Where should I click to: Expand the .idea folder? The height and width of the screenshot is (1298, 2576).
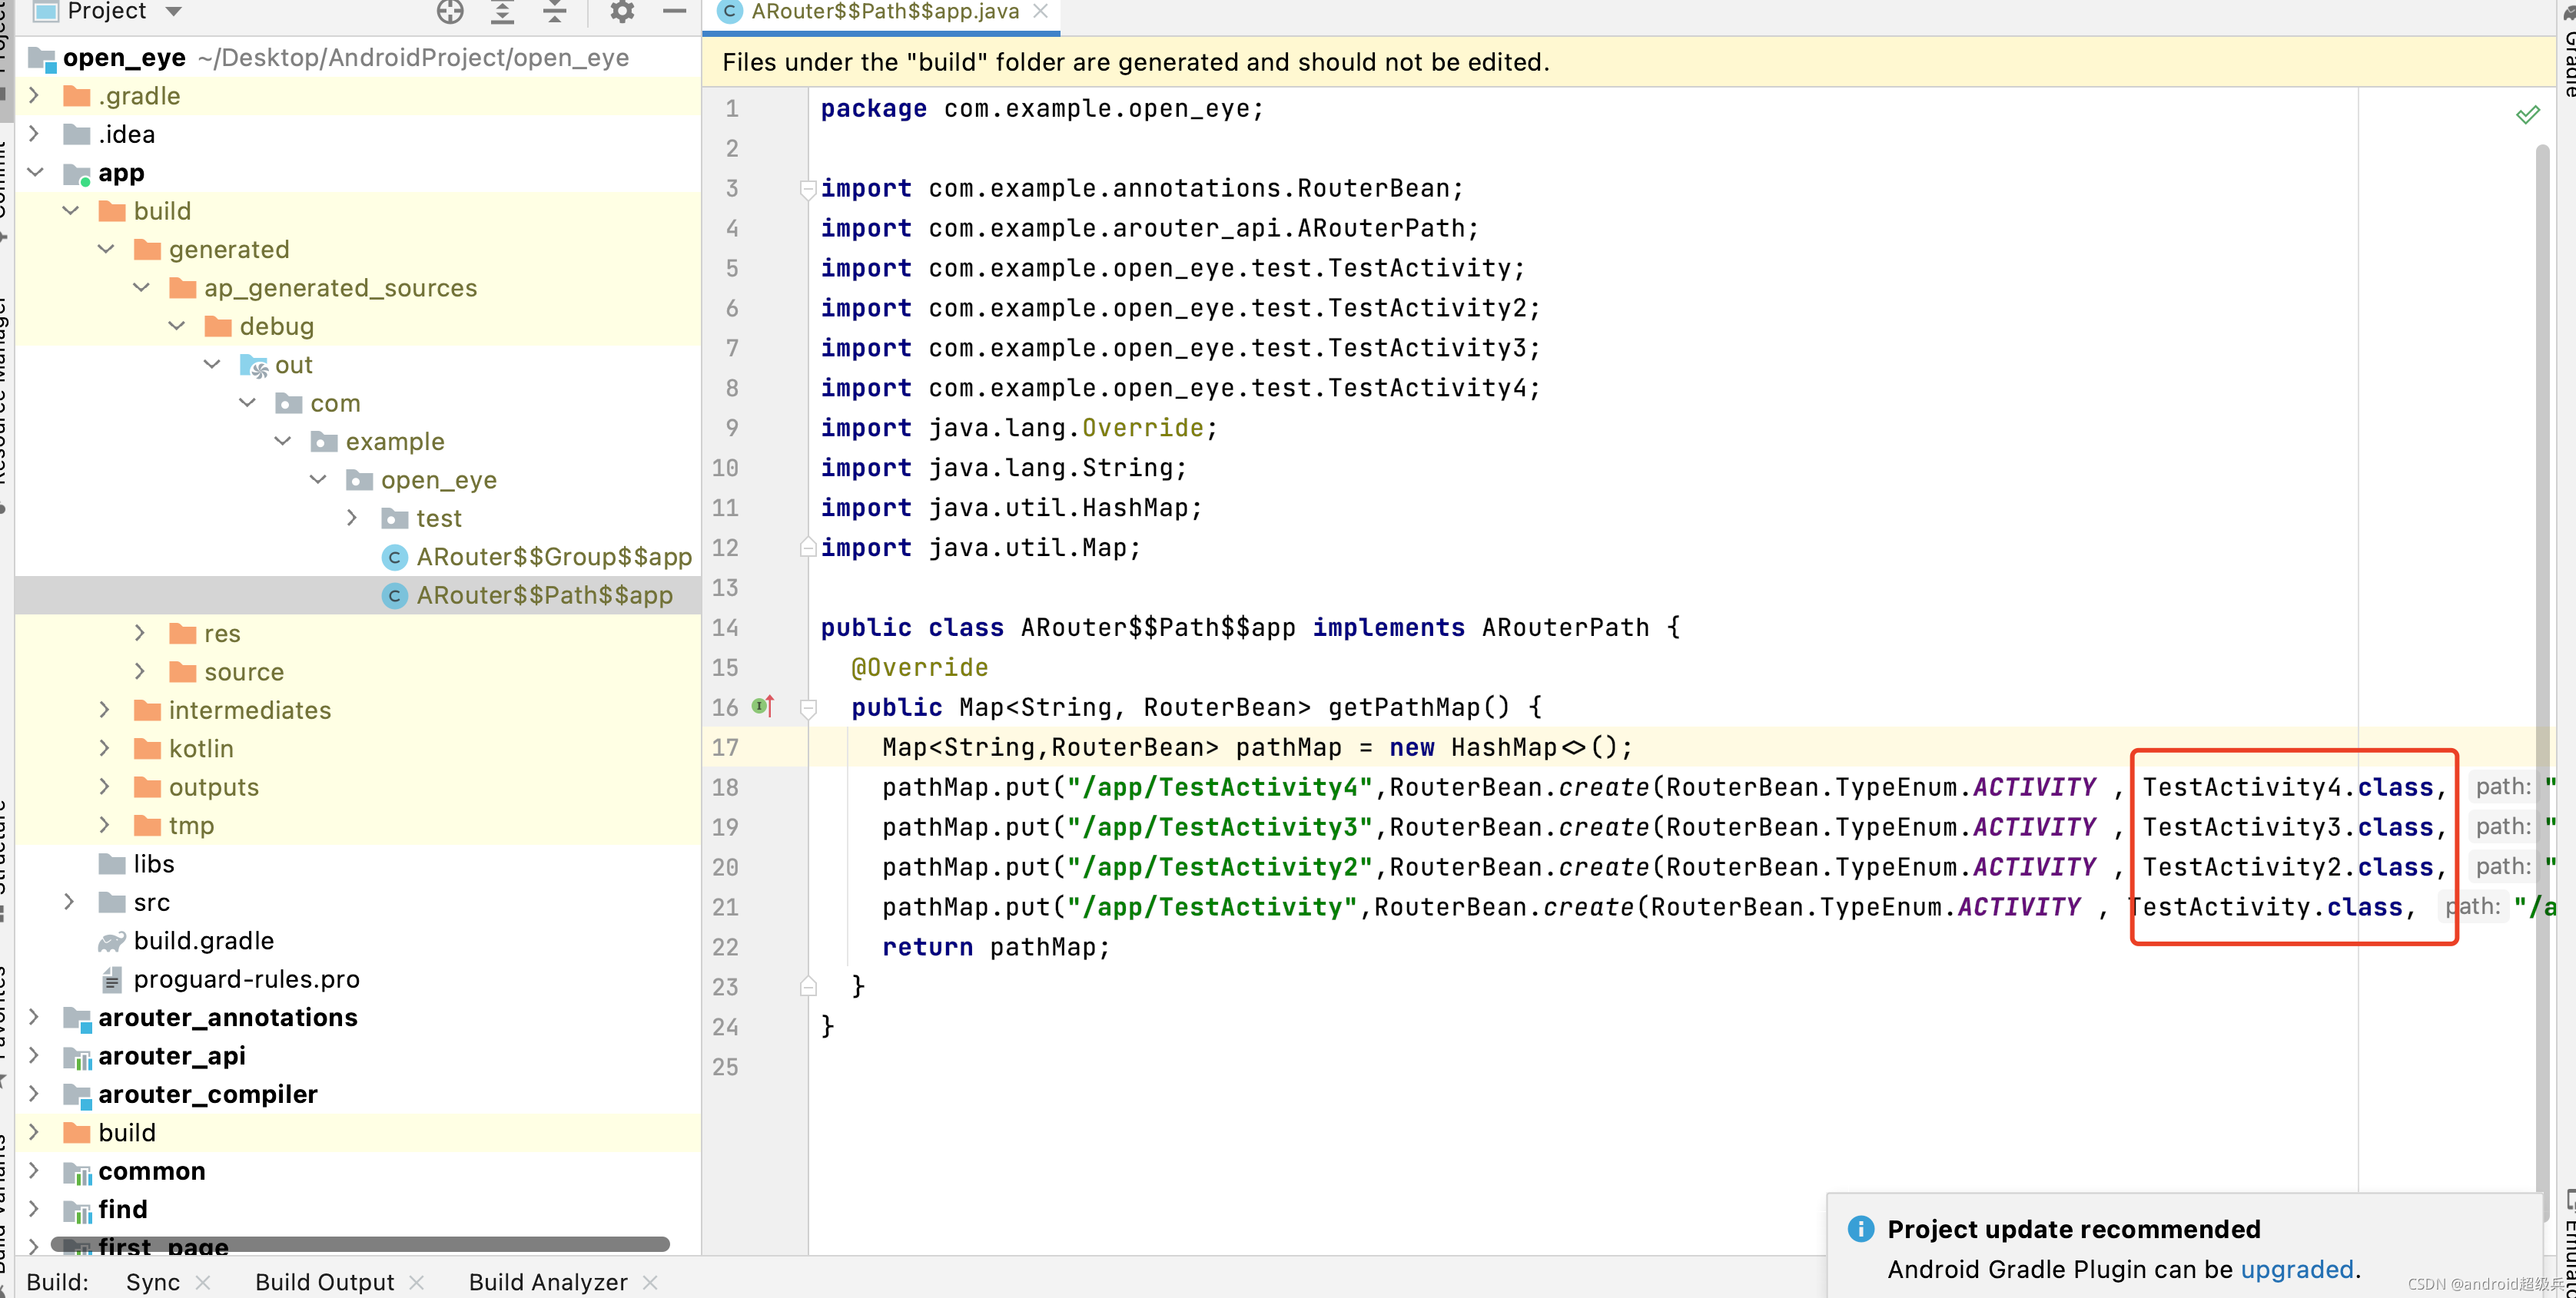34,134
